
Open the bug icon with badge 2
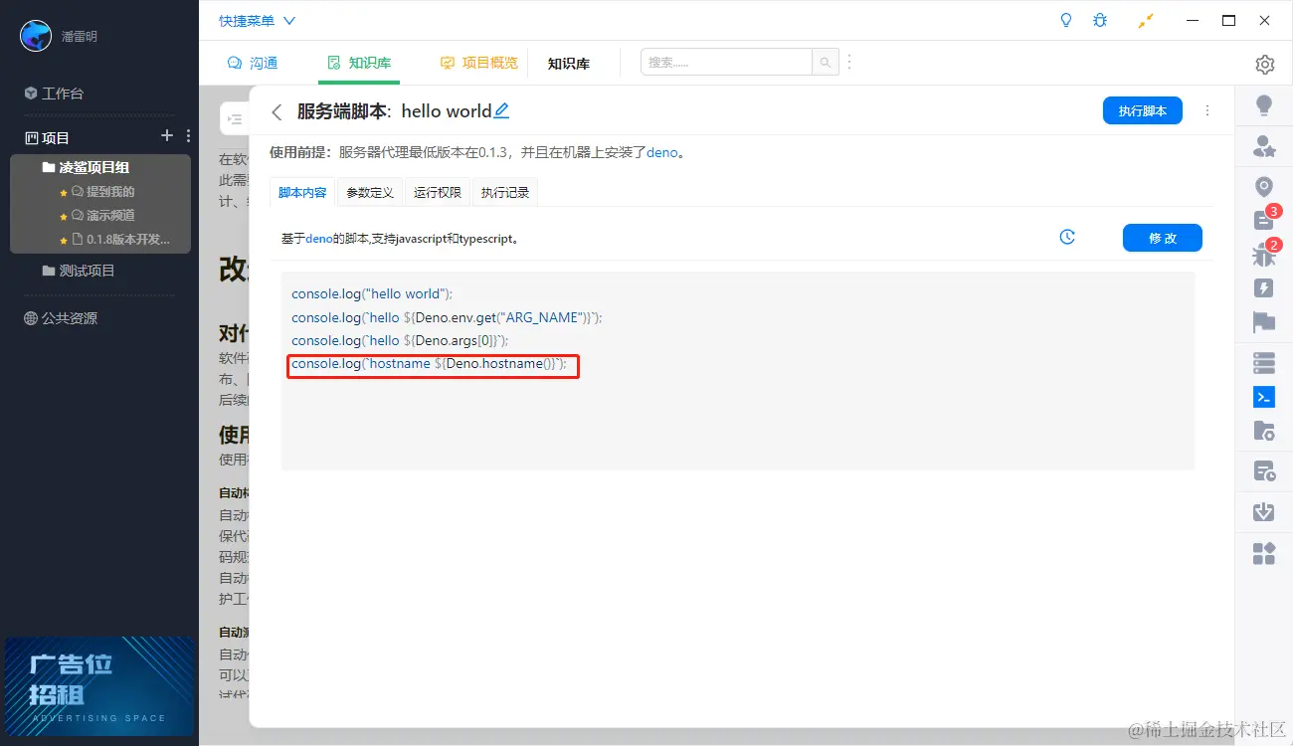pos(1264,255)
